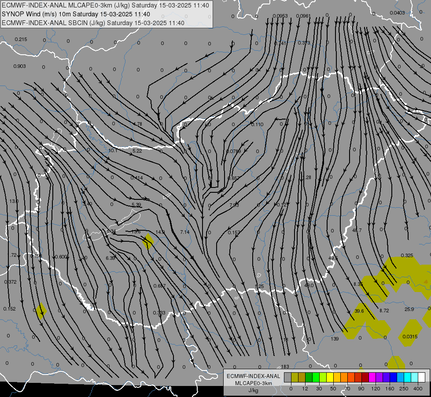Click the 48.7 data value
Image resolution: width=431 pixels, height=397 pixels.
pos(357,230)
